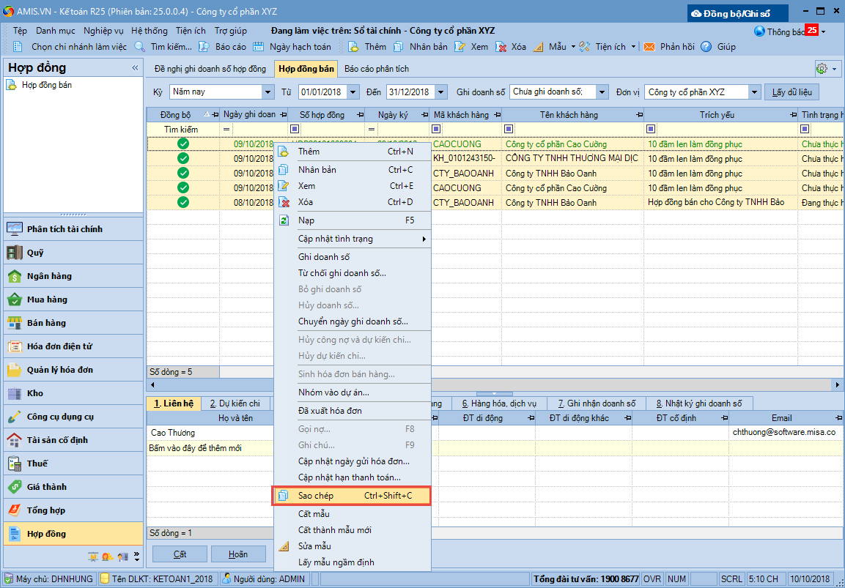
Task: Open Thông báo notifications globe icon
Action: click(760, 31)
